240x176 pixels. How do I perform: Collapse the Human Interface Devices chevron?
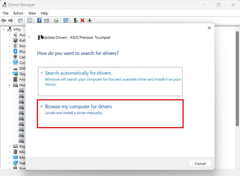pyautogui.click(x=9, y=85)
